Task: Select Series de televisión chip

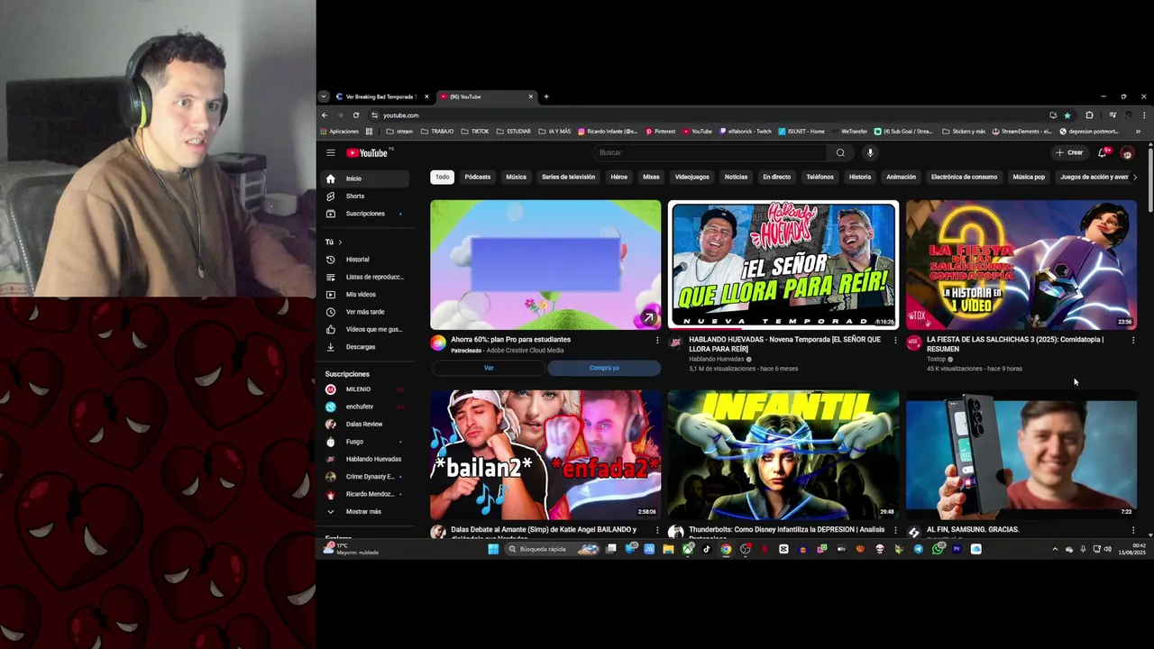Action: pos(568,178)
